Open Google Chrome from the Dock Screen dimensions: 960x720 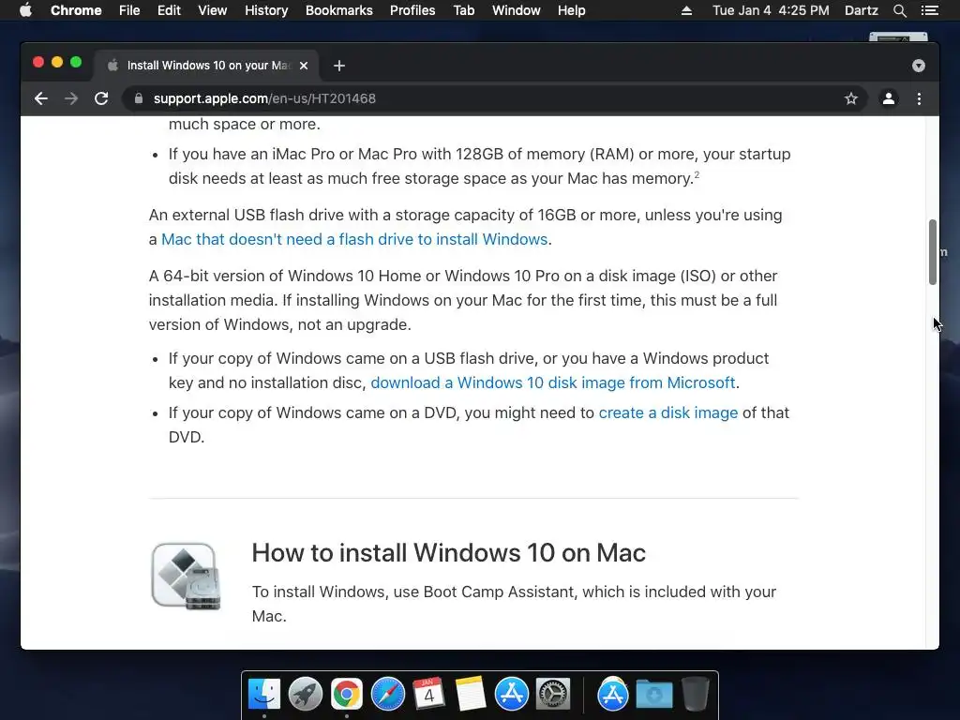pos(347,695)
